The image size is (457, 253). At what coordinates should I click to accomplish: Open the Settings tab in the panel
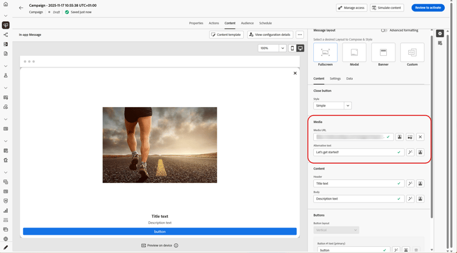click(x=335, y=78)
